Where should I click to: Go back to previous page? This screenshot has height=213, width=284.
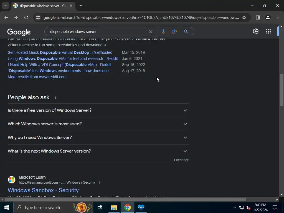pyautogui.click(x=6, y=17)
